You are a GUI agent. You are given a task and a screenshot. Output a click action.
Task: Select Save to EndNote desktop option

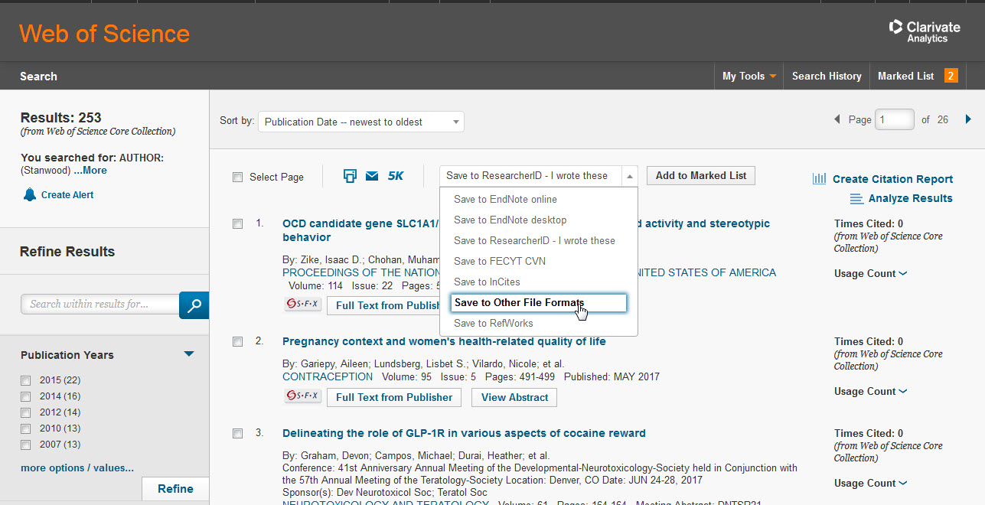[x=510, y=220]
